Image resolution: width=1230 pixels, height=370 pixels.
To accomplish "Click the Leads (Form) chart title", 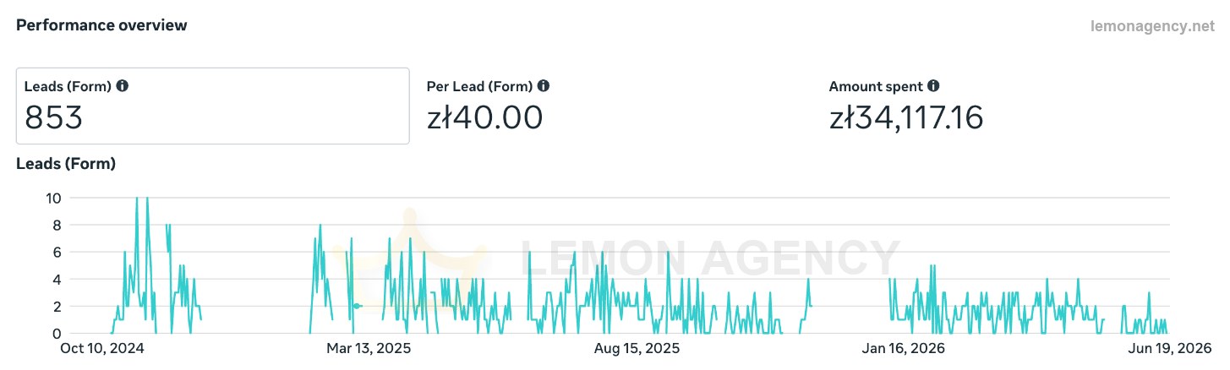I will (x=66, y=164).
